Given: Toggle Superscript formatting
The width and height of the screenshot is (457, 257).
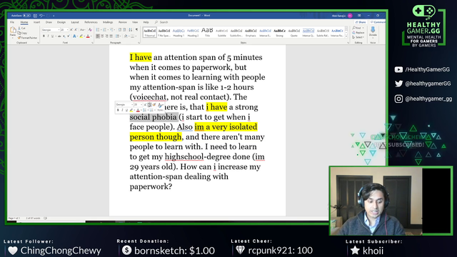Looking at the screenshot, I should 69,36.
